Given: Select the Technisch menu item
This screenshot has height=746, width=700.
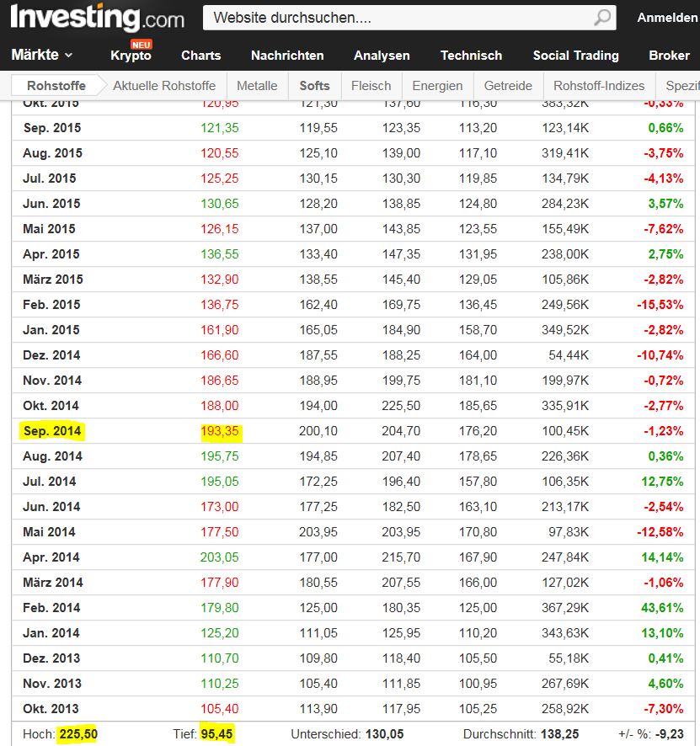Looking at the screenshot, I should [471, 56].
